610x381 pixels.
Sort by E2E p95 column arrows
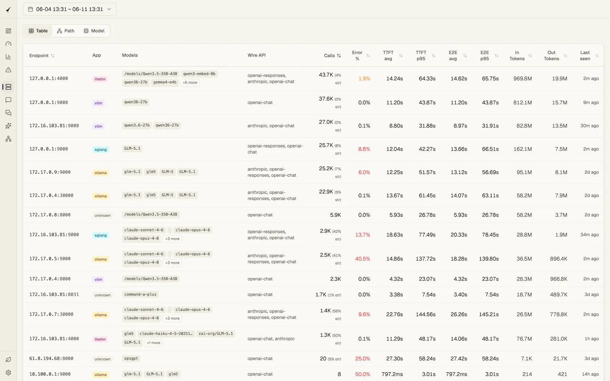pos(496,56)
